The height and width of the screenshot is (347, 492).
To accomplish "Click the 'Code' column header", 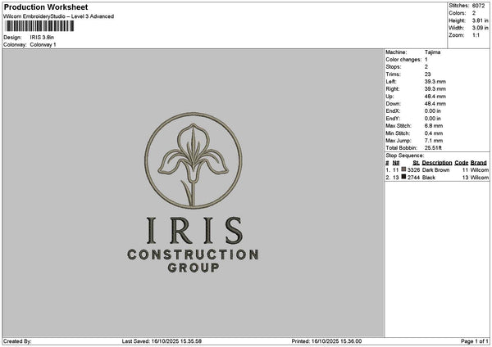I will (x=461, y=163).
